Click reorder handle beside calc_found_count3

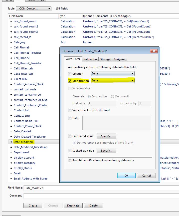(x=11, y=32)
